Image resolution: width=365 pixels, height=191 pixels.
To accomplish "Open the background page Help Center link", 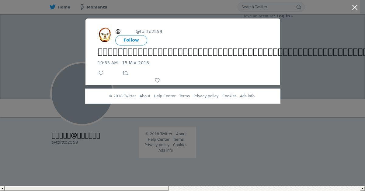I will coord(158,139).
